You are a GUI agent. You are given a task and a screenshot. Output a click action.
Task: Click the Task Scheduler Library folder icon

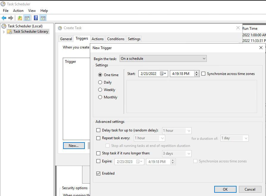click(10, 32)
